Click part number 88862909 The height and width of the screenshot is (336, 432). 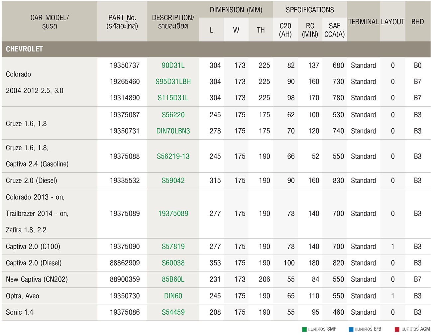click(125, 263)
